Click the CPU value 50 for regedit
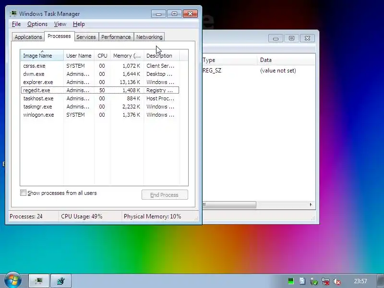 tap(102, 90)
